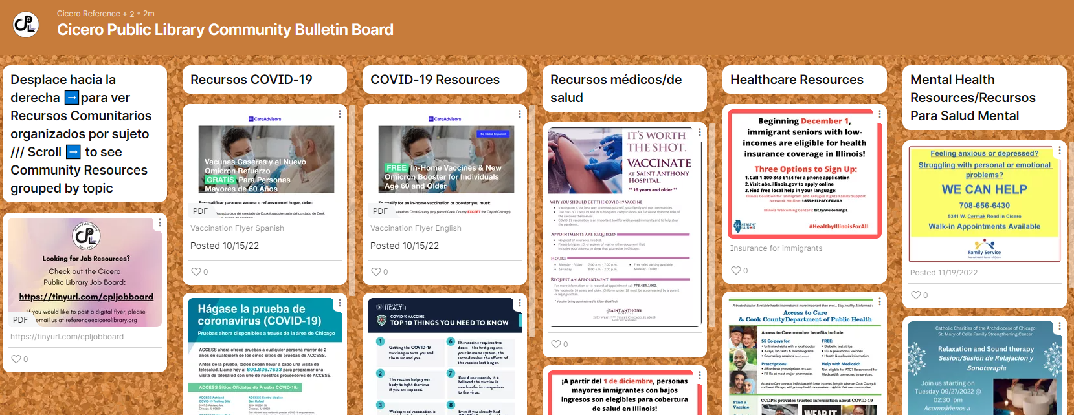The width and height of the screenshot is (1074, 415).
Task: Like the Vaccination Flyer English post
Action: [x=375, y=272]
